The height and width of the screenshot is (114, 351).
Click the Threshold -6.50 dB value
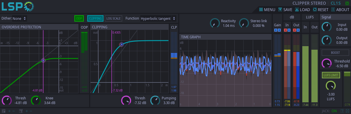[342, 66]
